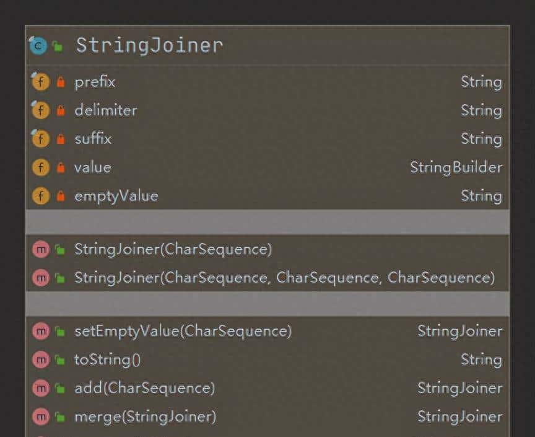
Task: Select the add(CharSequence) method
Action: [144, 388]
